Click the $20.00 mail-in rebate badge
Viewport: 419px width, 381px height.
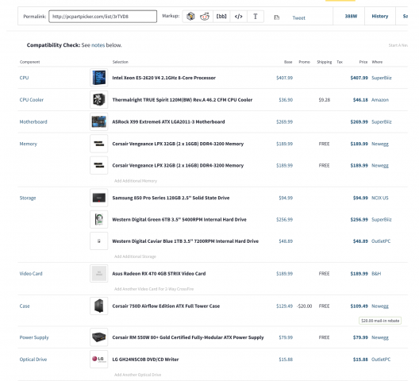380,321
